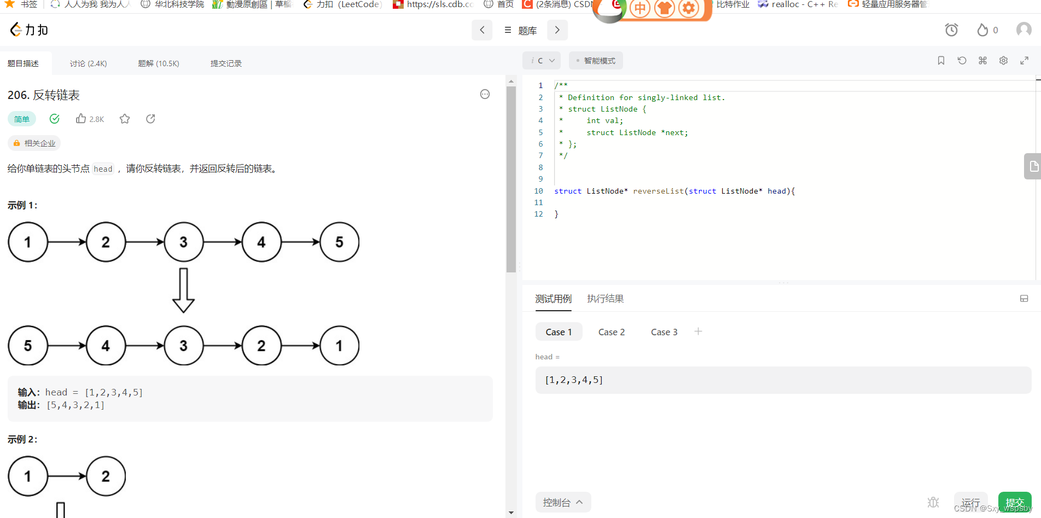
Task: Click the 简单 difficulty tag
Action: pyautogui.click(x=22, y=119)
